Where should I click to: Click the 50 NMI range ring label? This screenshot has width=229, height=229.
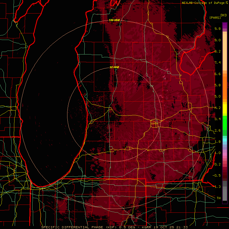click(x=114, y=67)
